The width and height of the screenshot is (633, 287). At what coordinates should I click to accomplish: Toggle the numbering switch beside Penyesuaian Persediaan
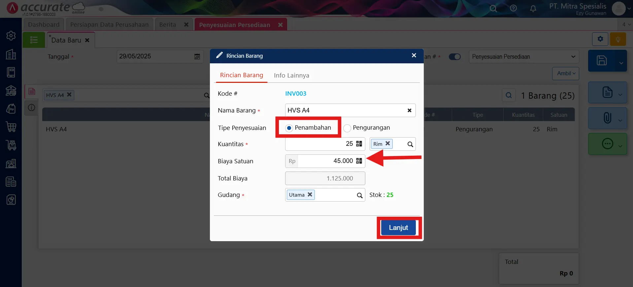pos(454,57)
